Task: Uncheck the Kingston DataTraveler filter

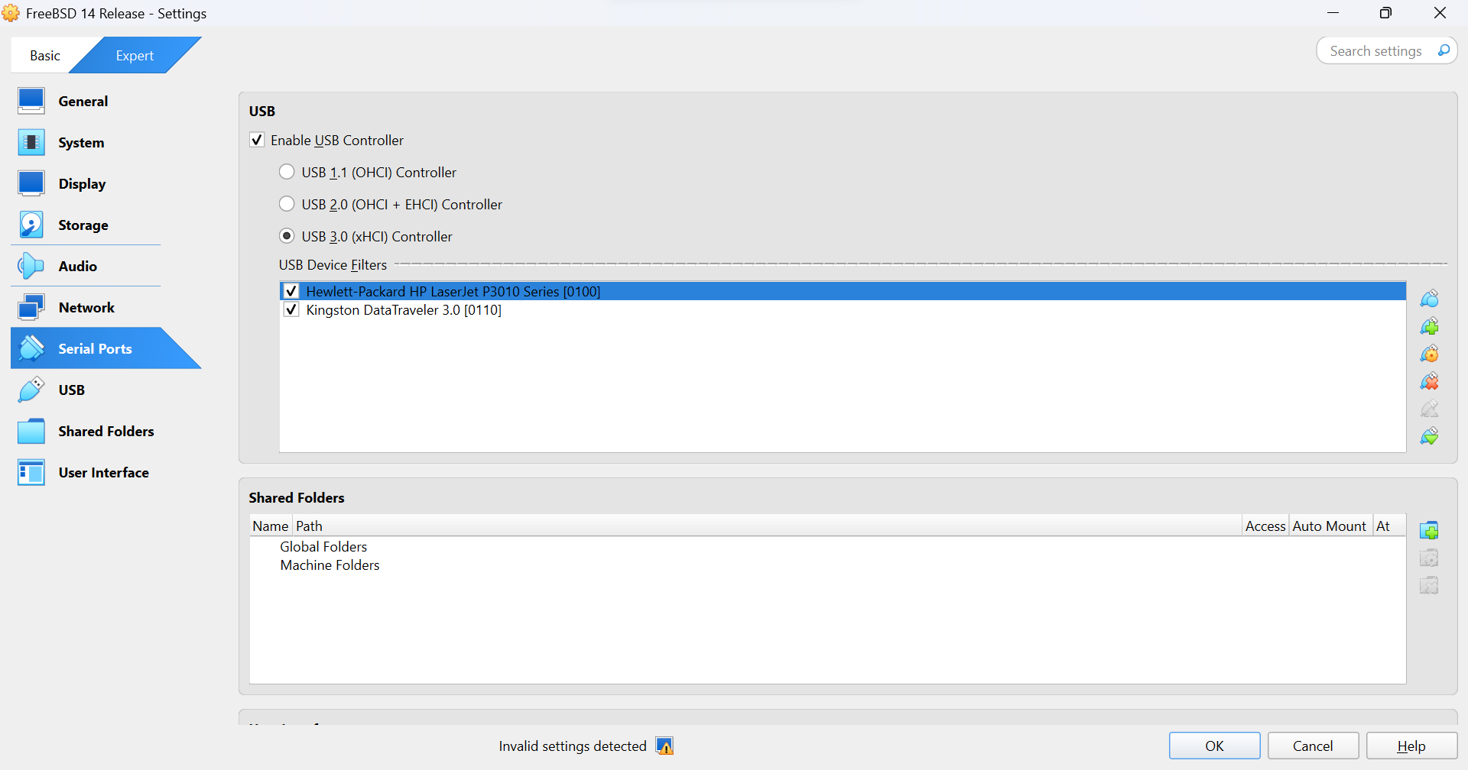Action: 291,310
